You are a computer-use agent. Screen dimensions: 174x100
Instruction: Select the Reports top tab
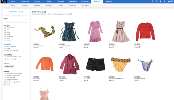(x=97, y=2)
